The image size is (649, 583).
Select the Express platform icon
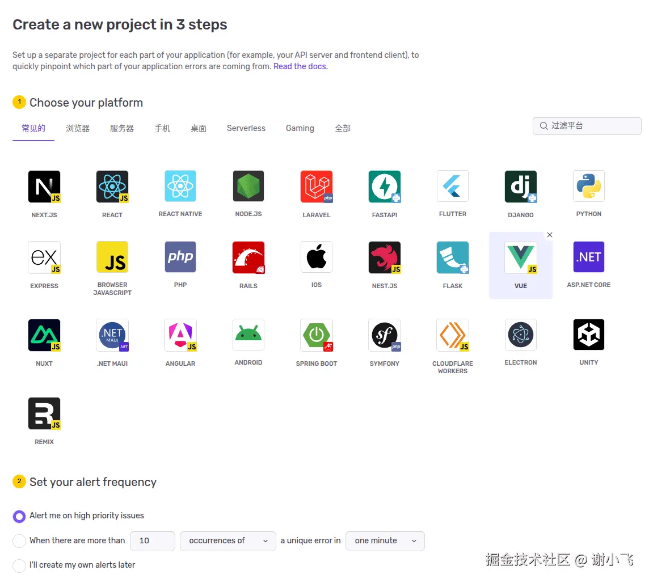(44, 257)
